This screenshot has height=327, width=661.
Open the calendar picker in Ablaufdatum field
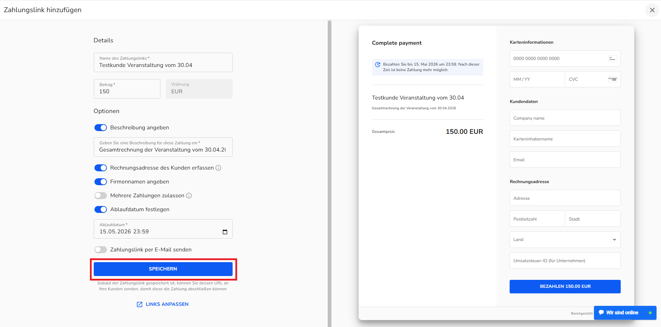[225, 232]
